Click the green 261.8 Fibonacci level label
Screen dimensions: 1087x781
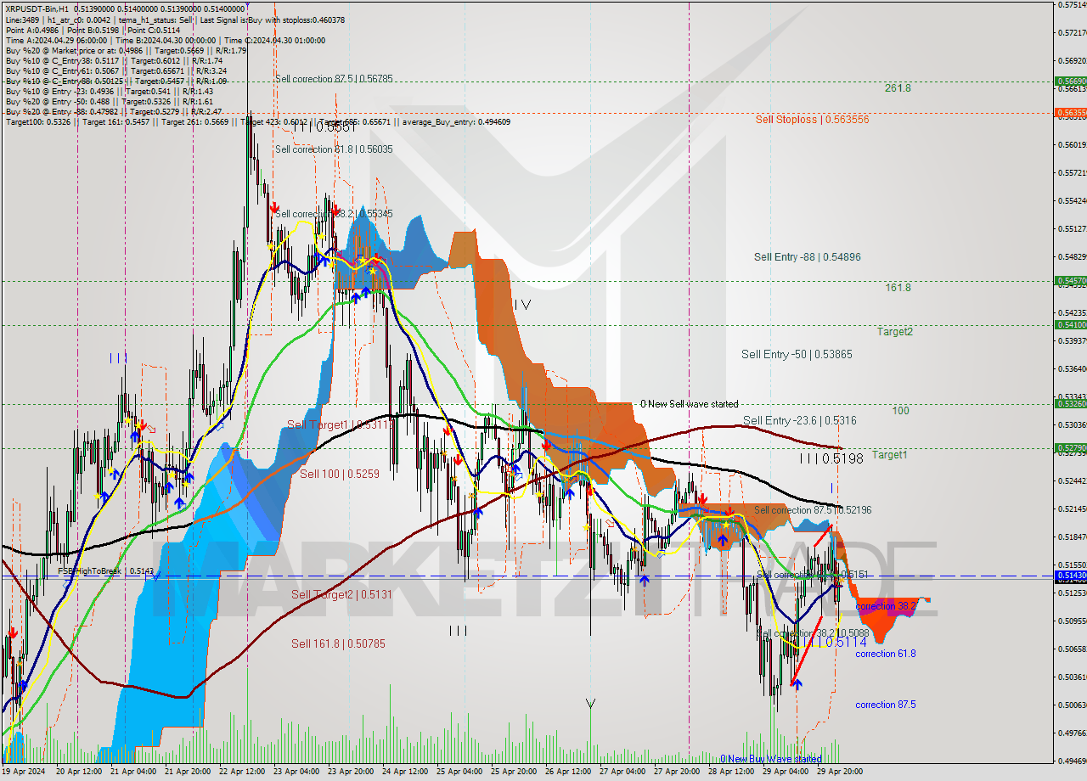898,88
